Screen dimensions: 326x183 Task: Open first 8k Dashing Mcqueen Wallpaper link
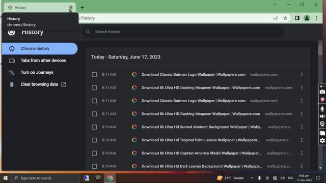[201, 87]
